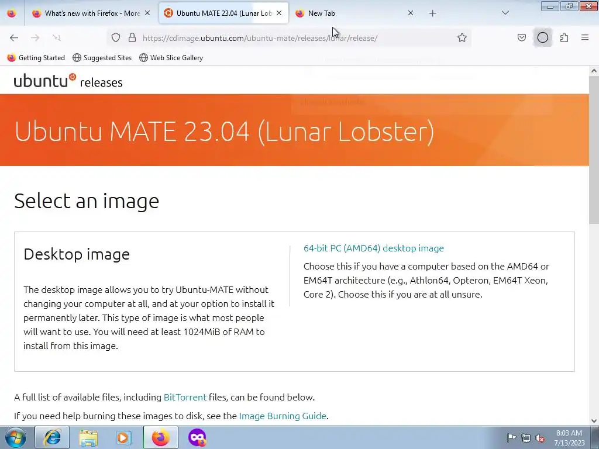Click the Firefox taskbar button
This screenshot has width=599, height=449.
coord(160,437)
